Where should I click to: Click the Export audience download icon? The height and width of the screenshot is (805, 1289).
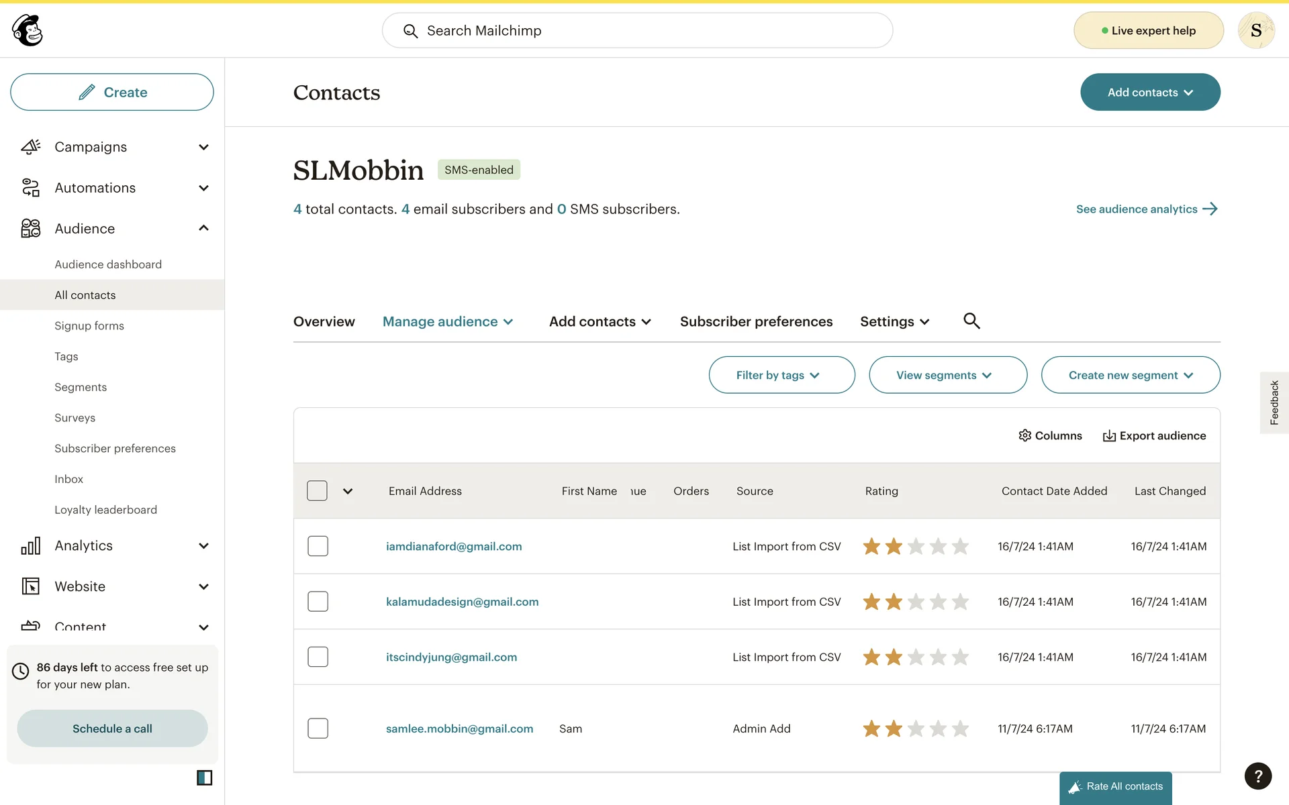(1109, 436)
